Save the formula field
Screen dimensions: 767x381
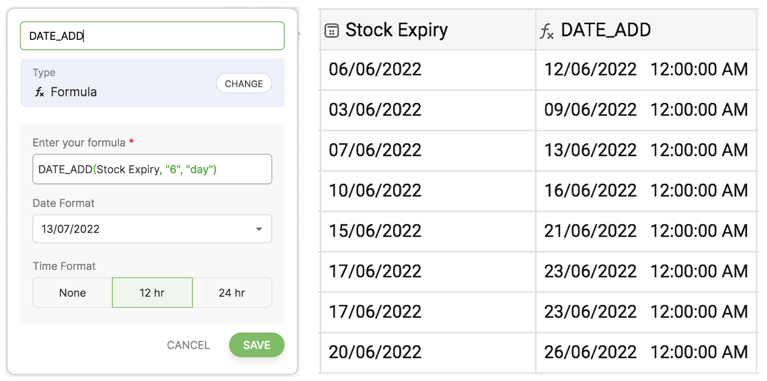(x=256, y=345)
